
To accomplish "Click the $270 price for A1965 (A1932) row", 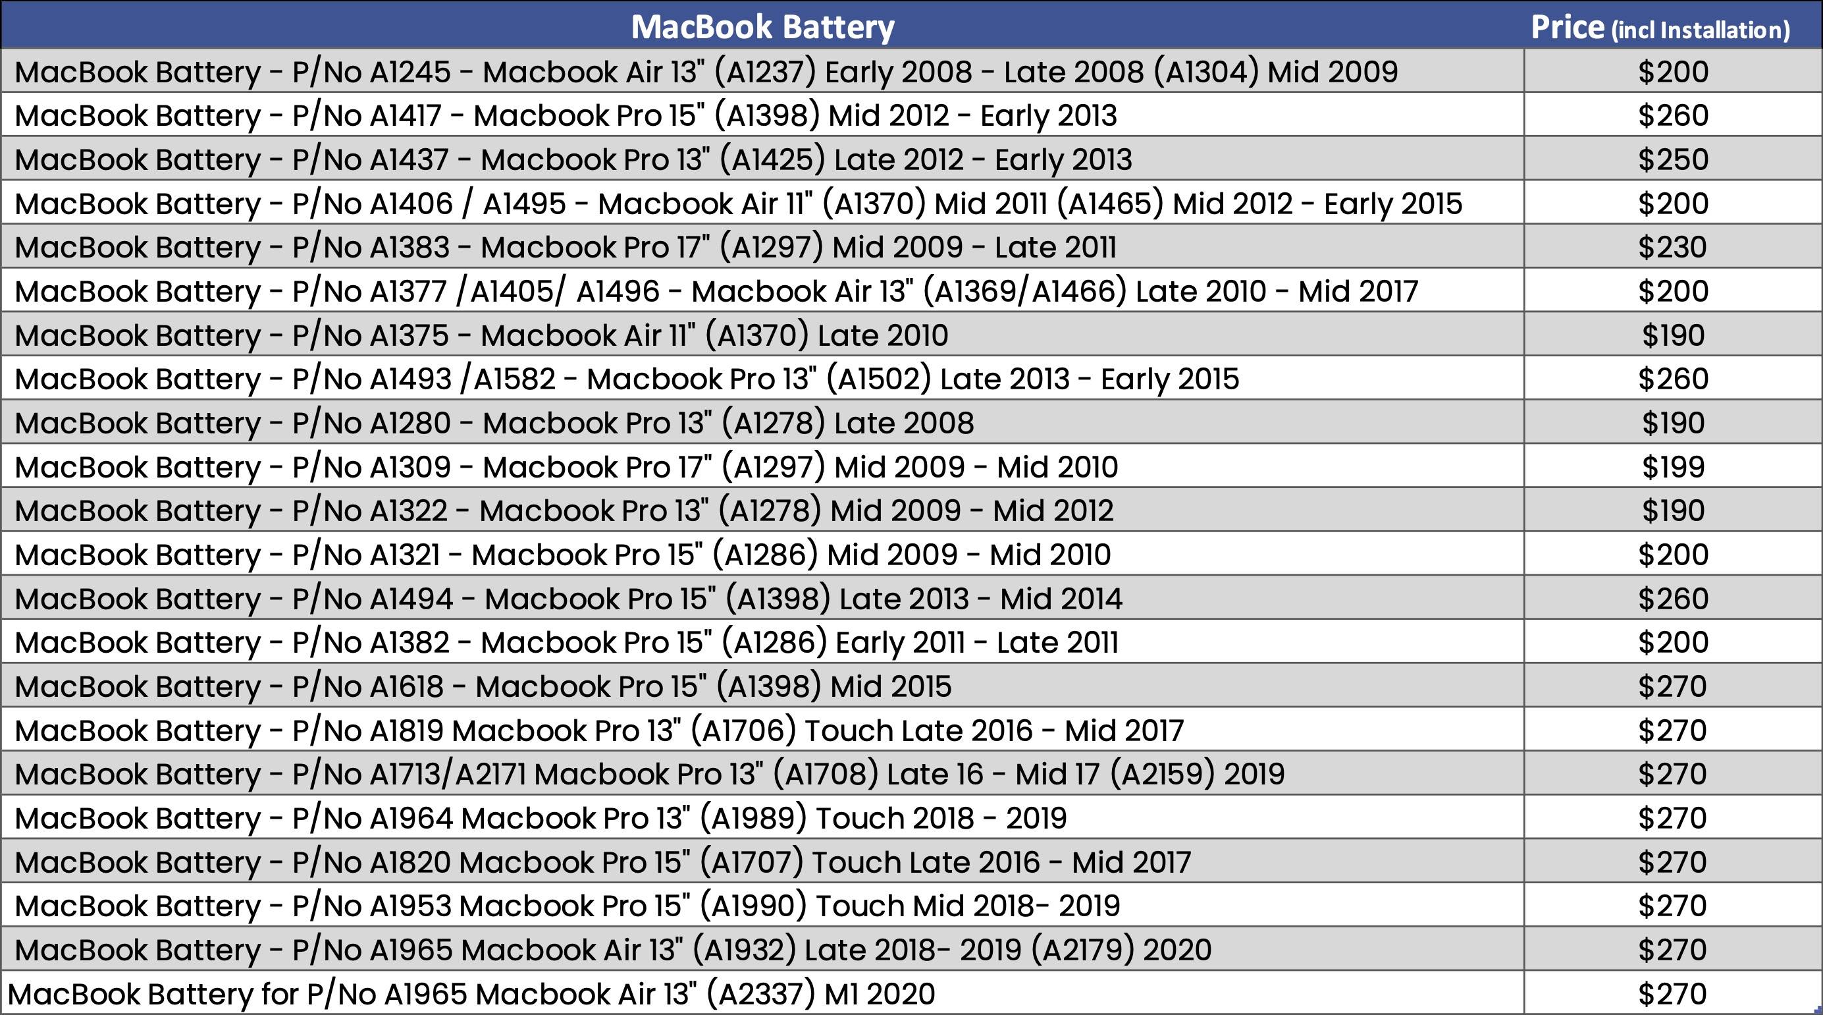I will click(x=1673, y=950).
